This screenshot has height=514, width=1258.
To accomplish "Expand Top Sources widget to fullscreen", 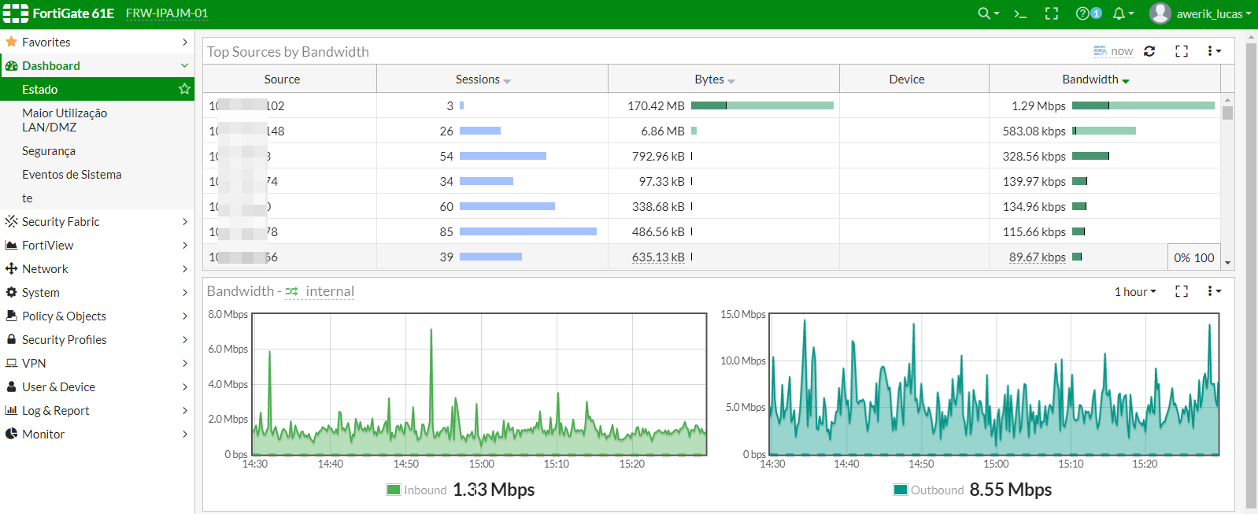I will point(1182,51).
